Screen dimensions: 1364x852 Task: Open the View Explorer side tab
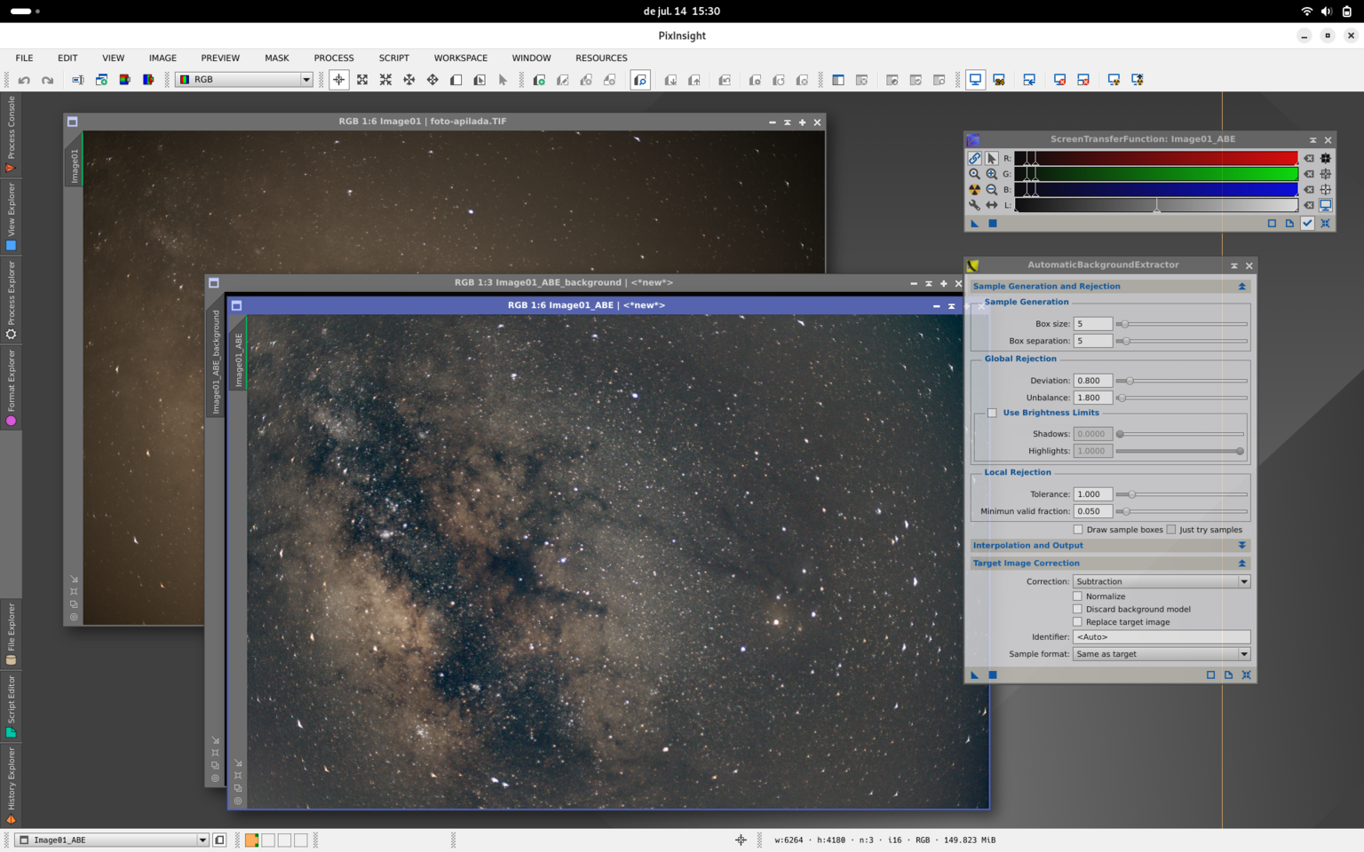point(11,217)
